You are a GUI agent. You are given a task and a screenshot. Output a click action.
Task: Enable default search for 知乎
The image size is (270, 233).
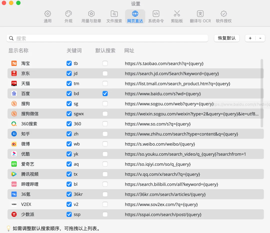tap(105, 134)
